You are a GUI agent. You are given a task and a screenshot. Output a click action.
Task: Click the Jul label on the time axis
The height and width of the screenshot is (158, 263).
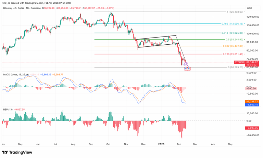coord(55,144)
